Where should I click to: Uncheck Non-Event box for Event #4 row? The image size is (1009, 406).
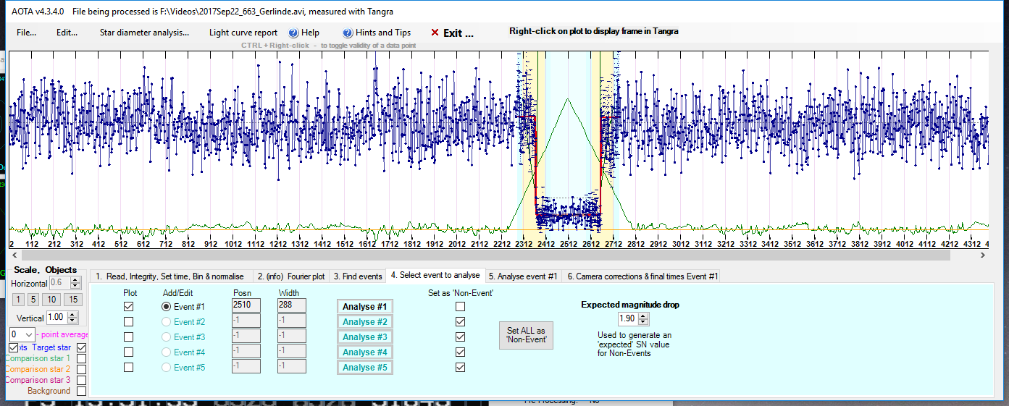click(x=460, y=352)
